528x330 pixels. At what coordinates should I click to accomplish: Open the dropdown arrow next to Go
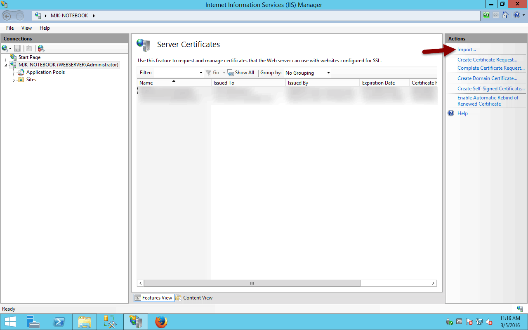(224, 73)
